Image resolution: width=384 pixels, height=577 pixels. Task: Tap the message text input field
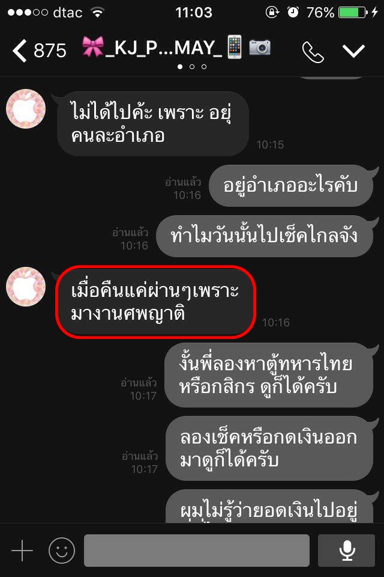pyautogui.click(x=197, y=551)
